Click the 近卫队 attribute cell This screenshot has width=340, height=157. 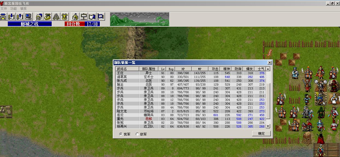(149, 126)
